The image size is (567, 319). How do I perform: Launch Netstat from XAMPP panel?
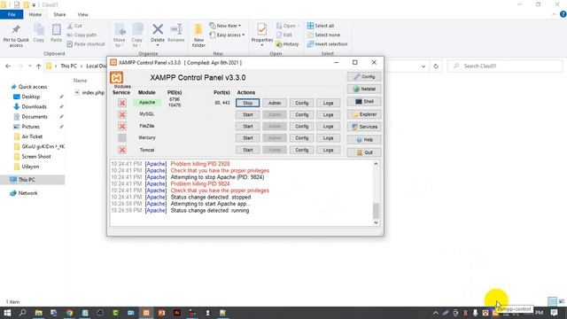pyautogui.click(x=364, y=89)
